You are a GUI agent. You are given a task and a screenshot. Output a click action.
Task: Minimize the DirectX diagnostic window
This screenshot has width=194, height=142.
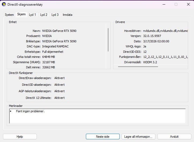(164, 5)
